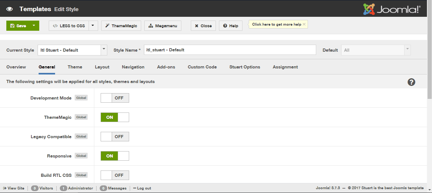
Task: Dismiss the help tooltip with its X
Action: click(x=304, y=24)
